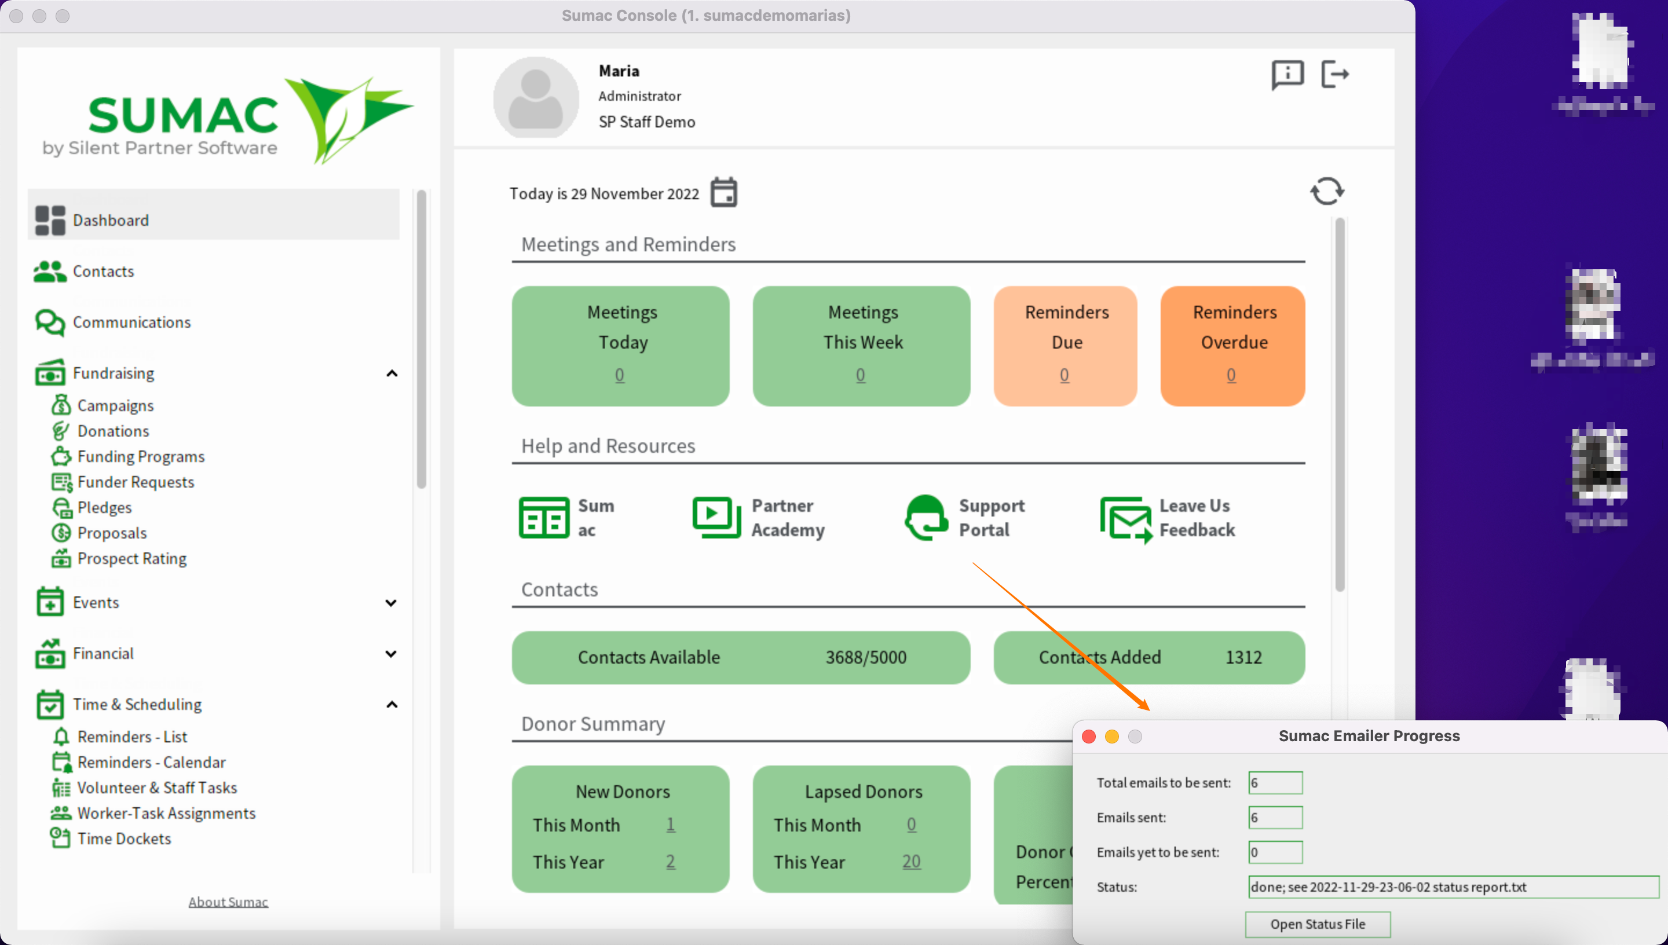Click the Pledges icon
Viewport: 1668px width, 945px height.
[x=61, y=508]
